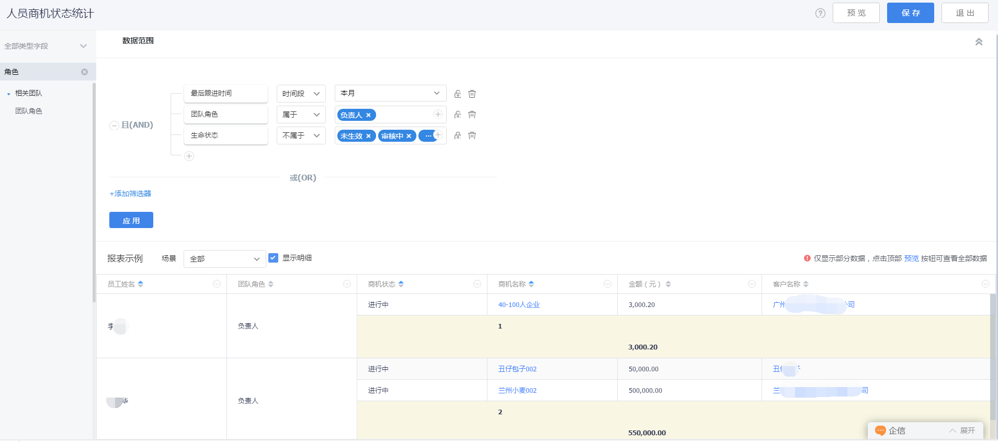Viewport: 998px width, 442px height.
Task: Remove the 未生效 tag
Action: [x=368, y=136]
